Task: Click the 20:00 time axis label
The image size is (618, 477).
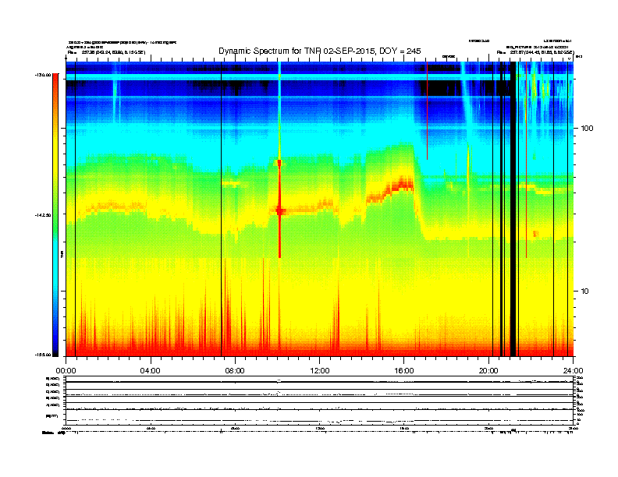Action: tap(488, 371)
